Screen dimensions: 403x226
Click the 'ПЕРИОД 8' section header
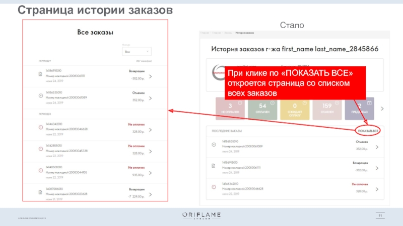tap(45, 114)
